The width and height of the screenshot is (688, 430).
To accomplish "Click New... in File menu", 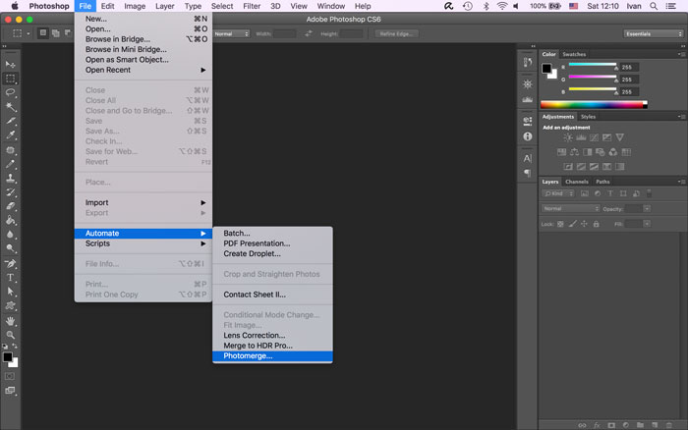I will [143, 19].
